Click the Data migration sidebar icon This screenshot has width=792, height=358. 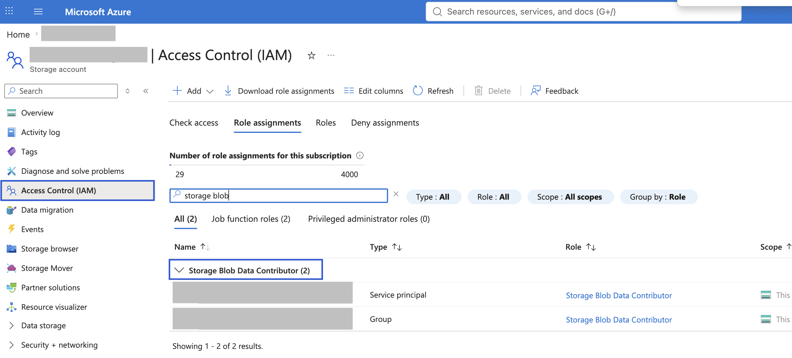[11, 210]
